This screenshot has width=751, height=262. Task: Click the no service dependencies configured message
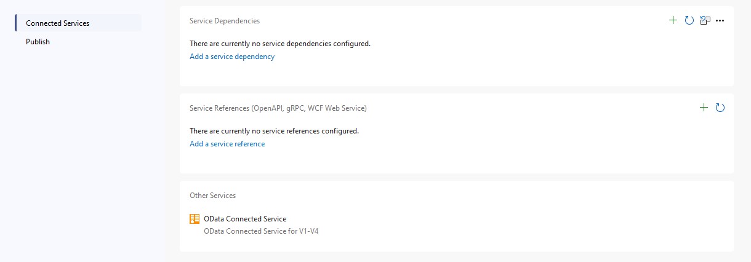point(280,44)
